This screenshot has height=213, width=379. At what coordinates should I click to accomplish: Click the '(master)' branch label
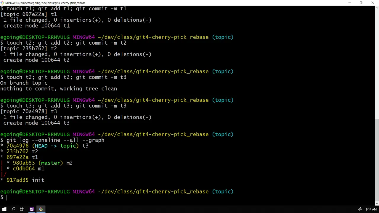(x=51, y=163)
